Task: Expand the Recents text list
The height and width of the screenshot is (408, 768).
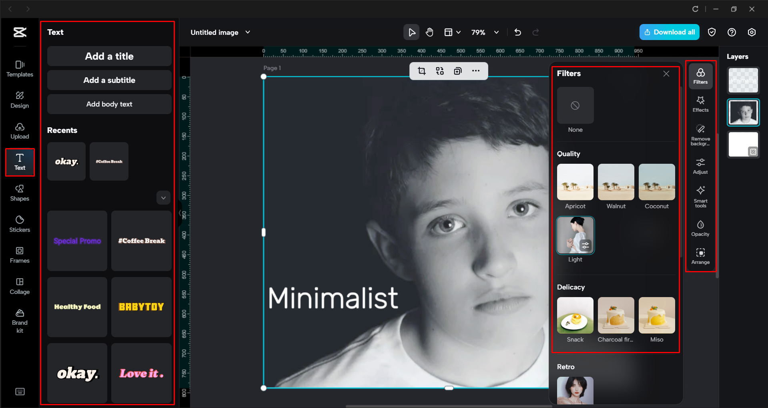Action: (163, 197)
